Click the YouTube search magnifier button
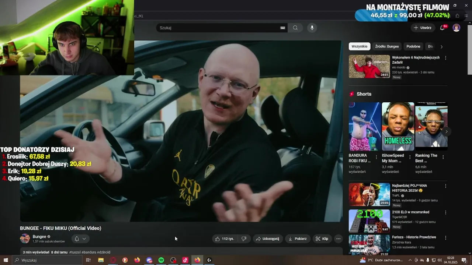The width and height of the screenshot is (472, 265). 295,28
